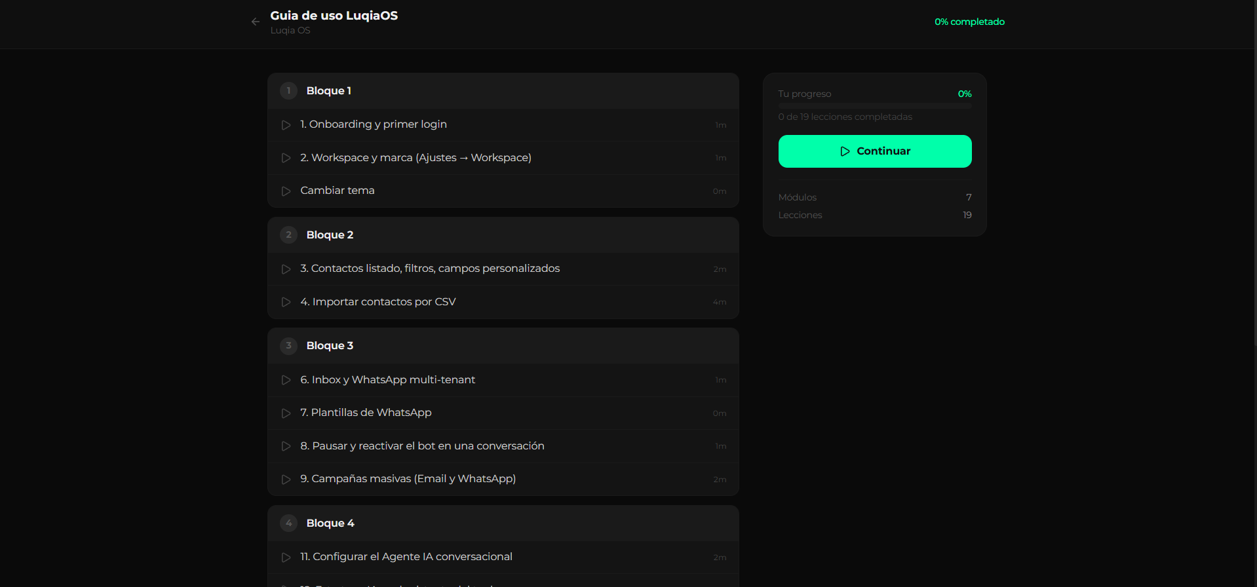Click play icon for Importar contactos por CSV

pyautogui.click(x=286, y=302)
